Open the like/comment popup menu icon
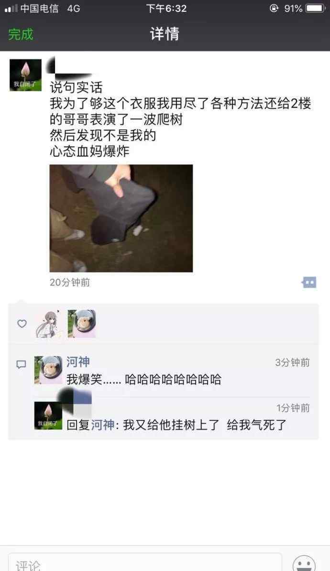This screenshot has height=571, width=330. (x=309, y=282)
